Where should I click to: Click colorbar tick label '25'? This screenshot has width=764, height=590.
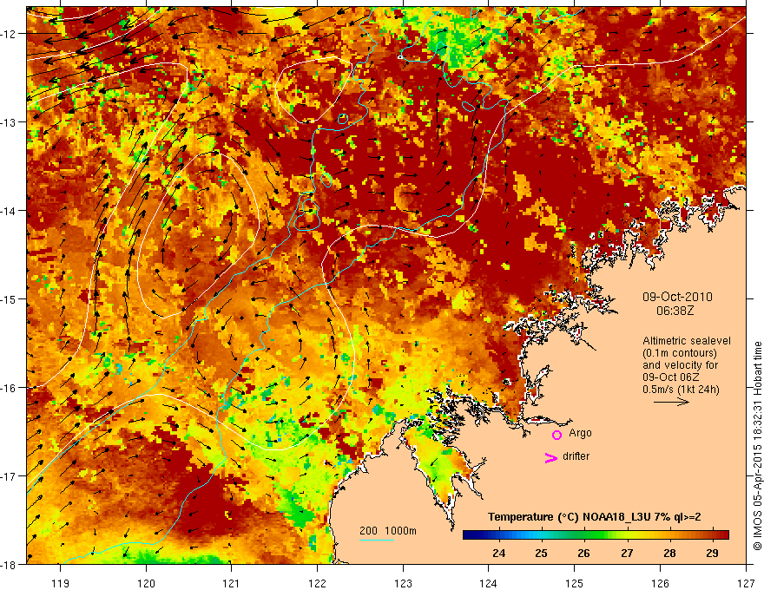[541, 554]
